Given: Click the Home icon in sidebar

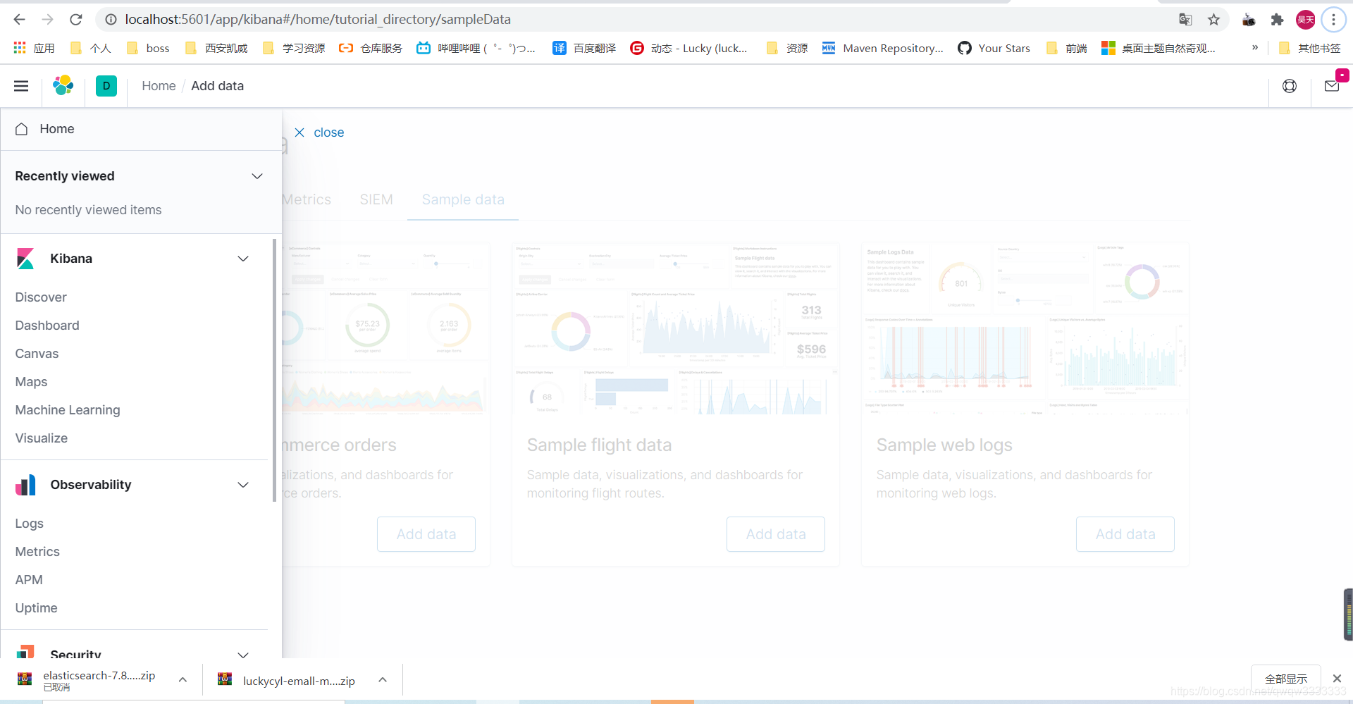Looking at the screenshot, I should coord(22,129).
